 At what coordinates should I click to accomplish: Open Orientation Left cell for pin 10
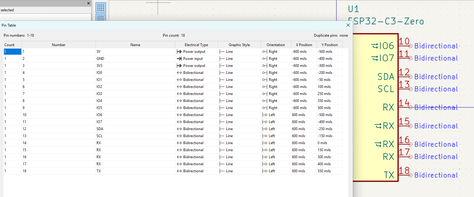pos(276,115)
